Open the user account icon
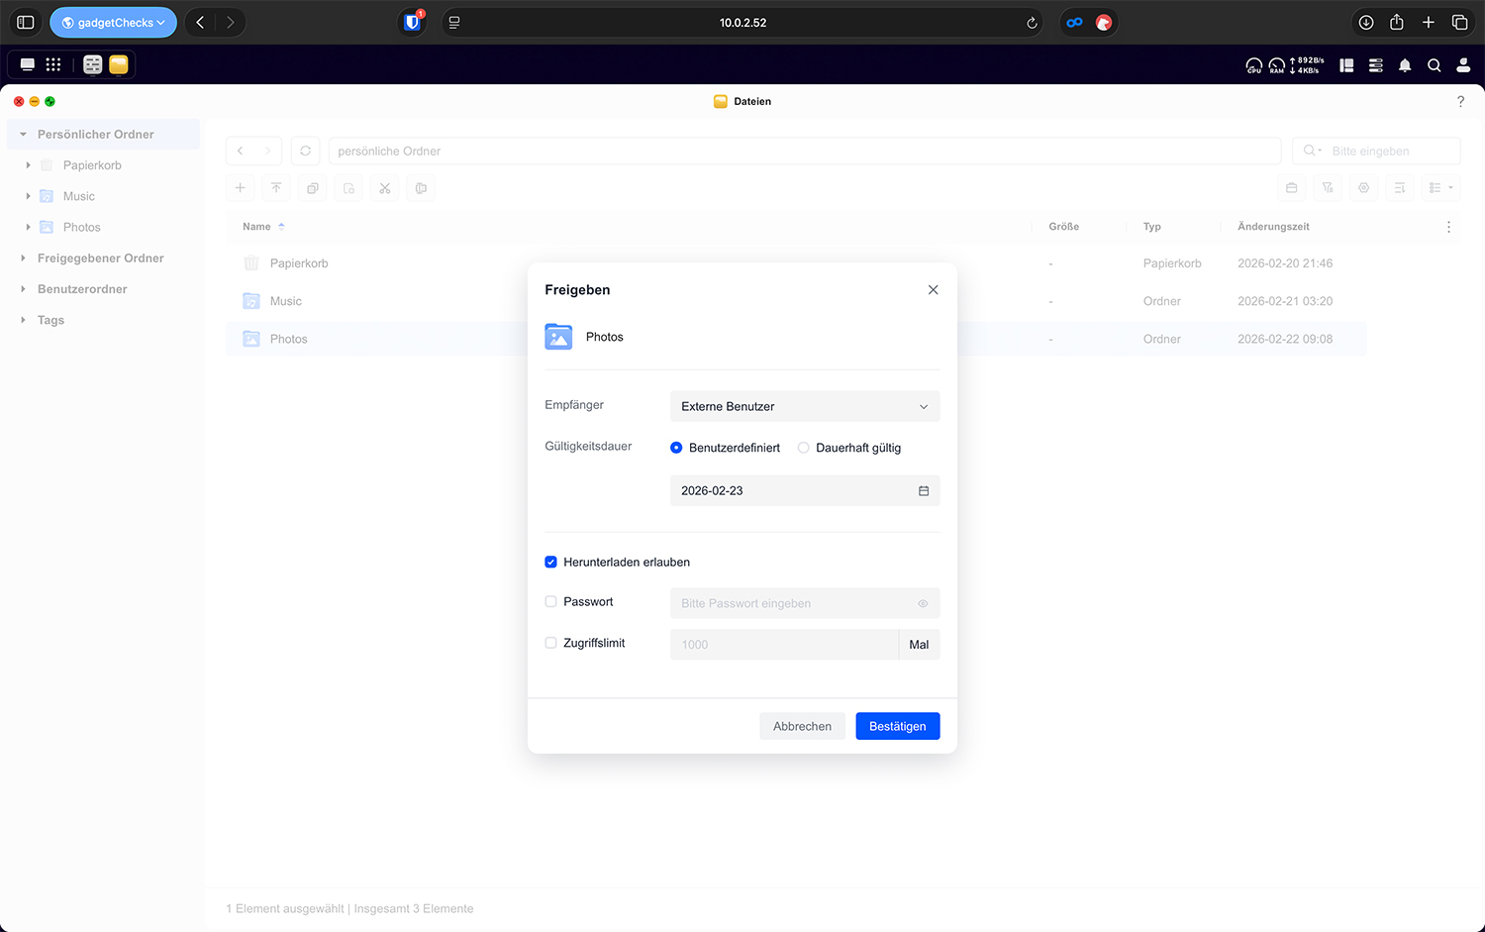Image resolution: width=1485 pixels, height=932 pixels. (1462, 65)
